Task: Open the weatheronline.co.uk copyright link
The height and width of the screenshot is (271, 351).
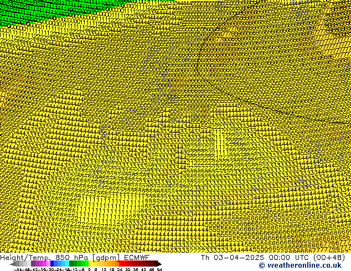Action: pos(300,265)
